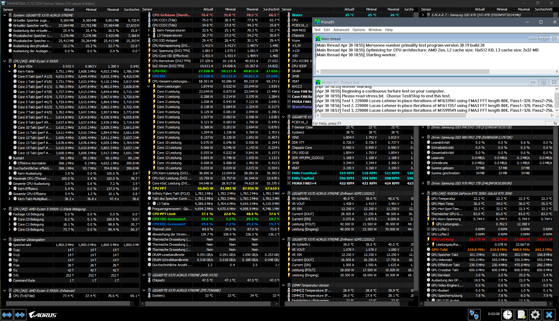The image size is (559, 321).
Task: Maximize the Main thread child window
Action: (543, 39)
